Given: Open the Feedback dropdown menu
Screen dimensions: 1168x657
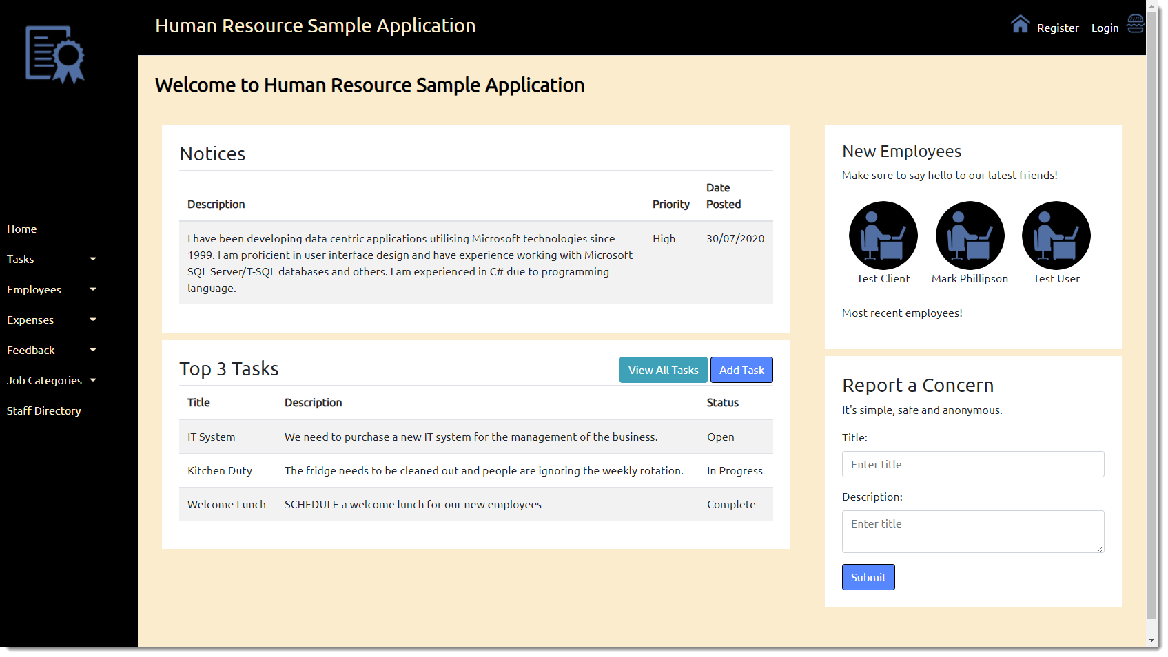Looking at the screenshot, I should (52, 350).
